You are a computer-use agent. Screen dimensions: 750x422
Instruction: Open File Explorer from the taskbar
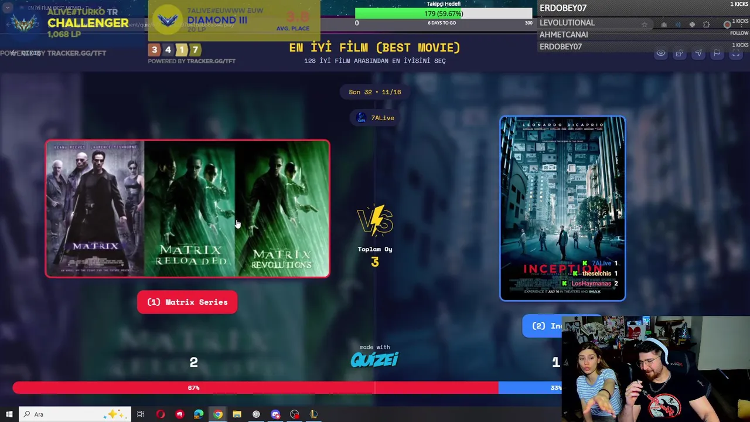237,414
